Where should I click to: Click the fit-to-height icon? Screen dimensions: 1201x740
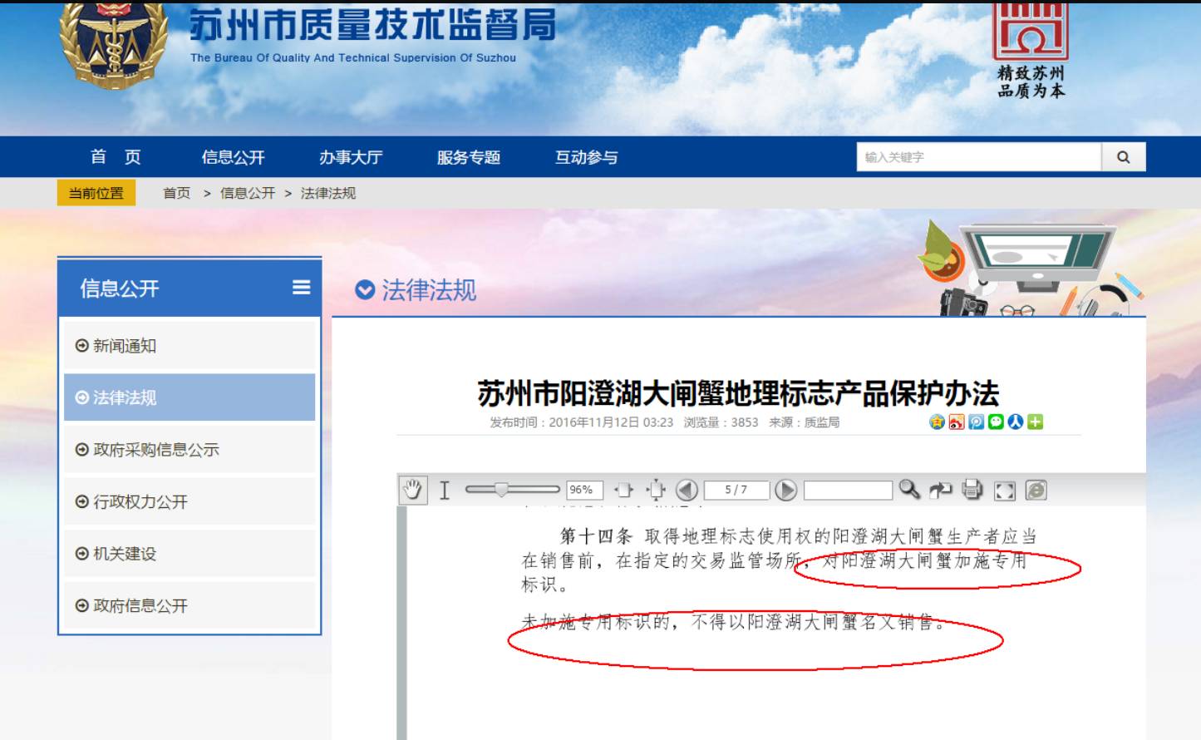(x=656, y=490)
